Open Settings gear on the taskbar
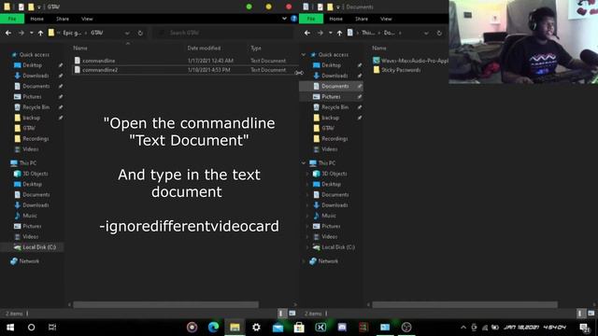 (x=256, y=328)
